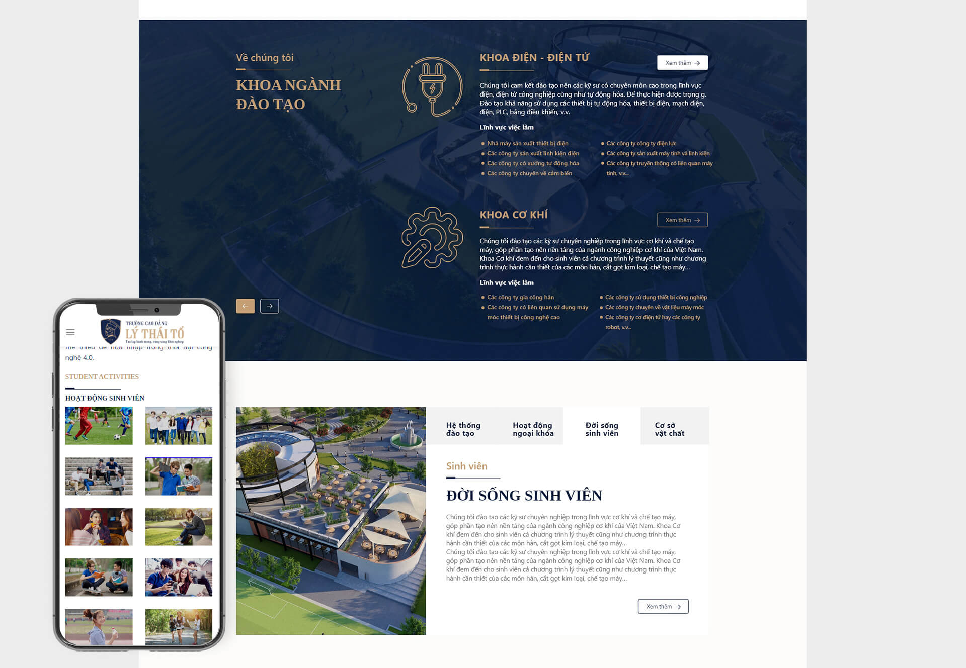Scroll down the mobile app screen
This screenshot has height=668, width=966.
[x=139, y=513]
